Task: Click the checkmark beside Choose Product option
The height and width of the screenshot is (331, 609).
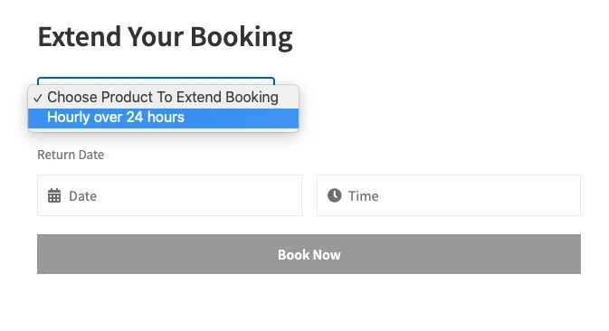Action: 37,99
